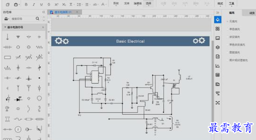Collapse the right properties panel
The height and width of the screenshot is (140, 256).
(x=218, y=12)
